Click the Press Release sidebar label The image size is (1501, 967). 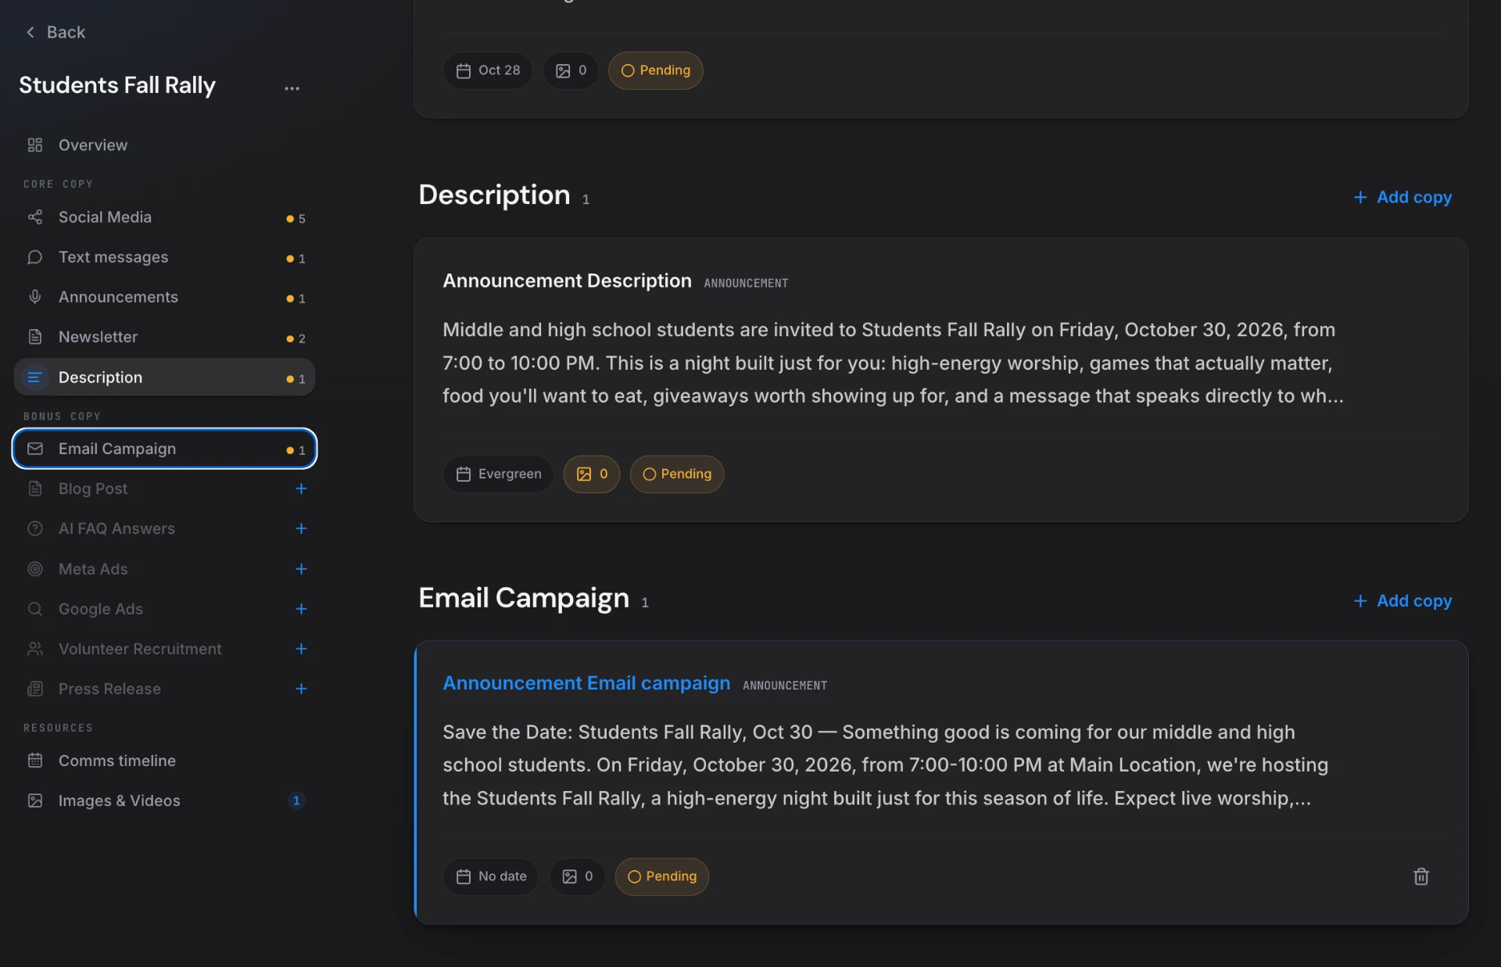tap(109, 689)
